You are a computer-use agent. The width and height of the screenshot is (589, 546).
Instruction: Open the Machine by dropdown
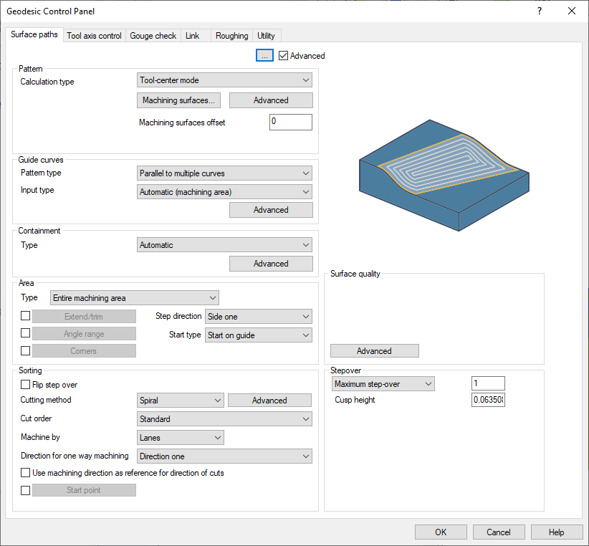tap(181, 438)
